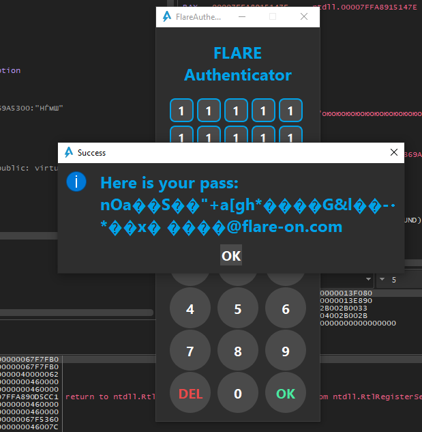
Task: Hit the 8 key on keypad
Action: pos(237,351)
